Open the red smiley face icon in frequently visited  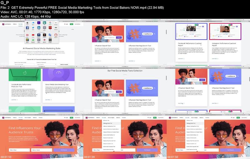(x=56, y=35)
